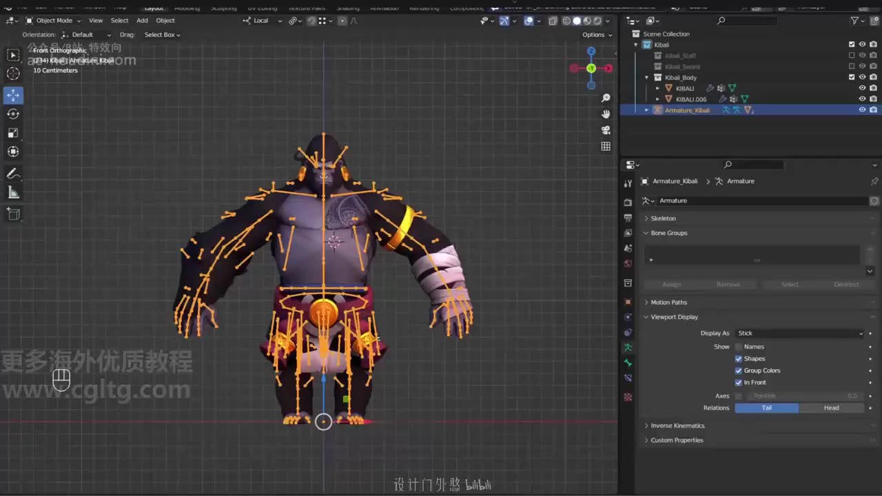The height and width of the screenshot is (496, 882).
Task: Open the Drag Select Box dropdown
Action: pos(162,34)
